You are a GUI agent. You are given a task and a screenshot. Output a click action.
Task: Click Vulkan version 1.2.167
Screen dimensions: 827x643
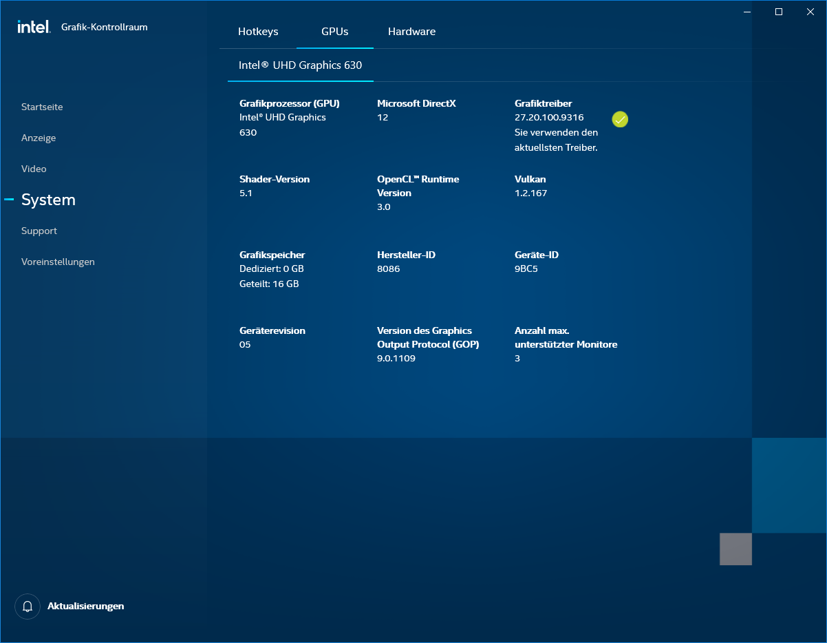point(530,193)
